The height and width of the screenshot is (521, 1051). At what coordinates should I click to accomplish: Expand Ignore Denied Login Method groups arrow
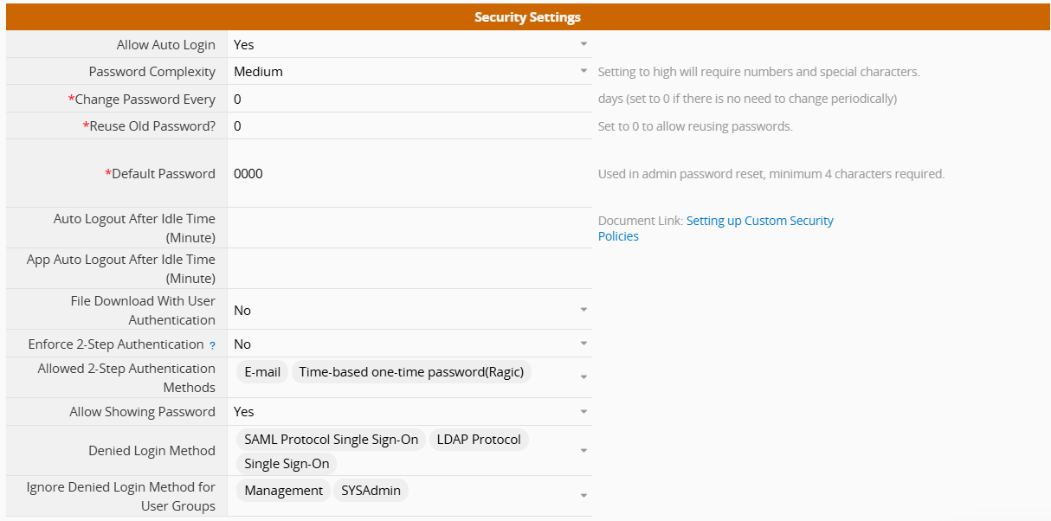584,496
